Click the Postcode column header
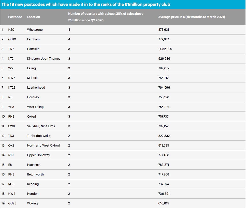246x209 pixels. 15,17
